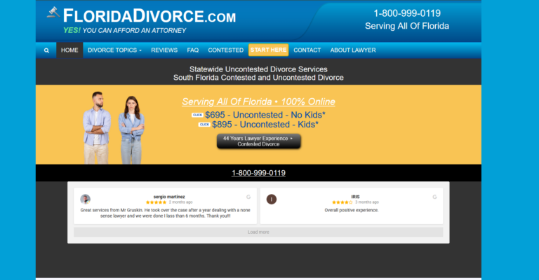Click '3 months ago' review timestamp
This screenshot has width=539, height=280.
(x=367, y=202)
